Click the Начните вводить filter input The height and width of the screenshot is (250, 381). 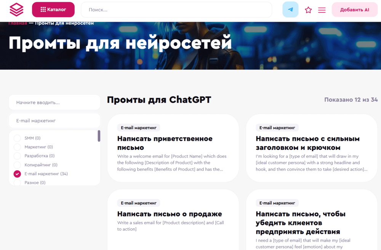click(54, 102)
